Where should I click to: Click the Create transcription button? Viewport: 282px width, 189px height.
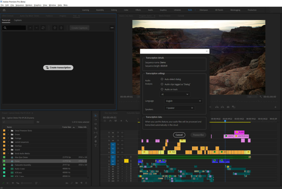(x=58, y=67)
